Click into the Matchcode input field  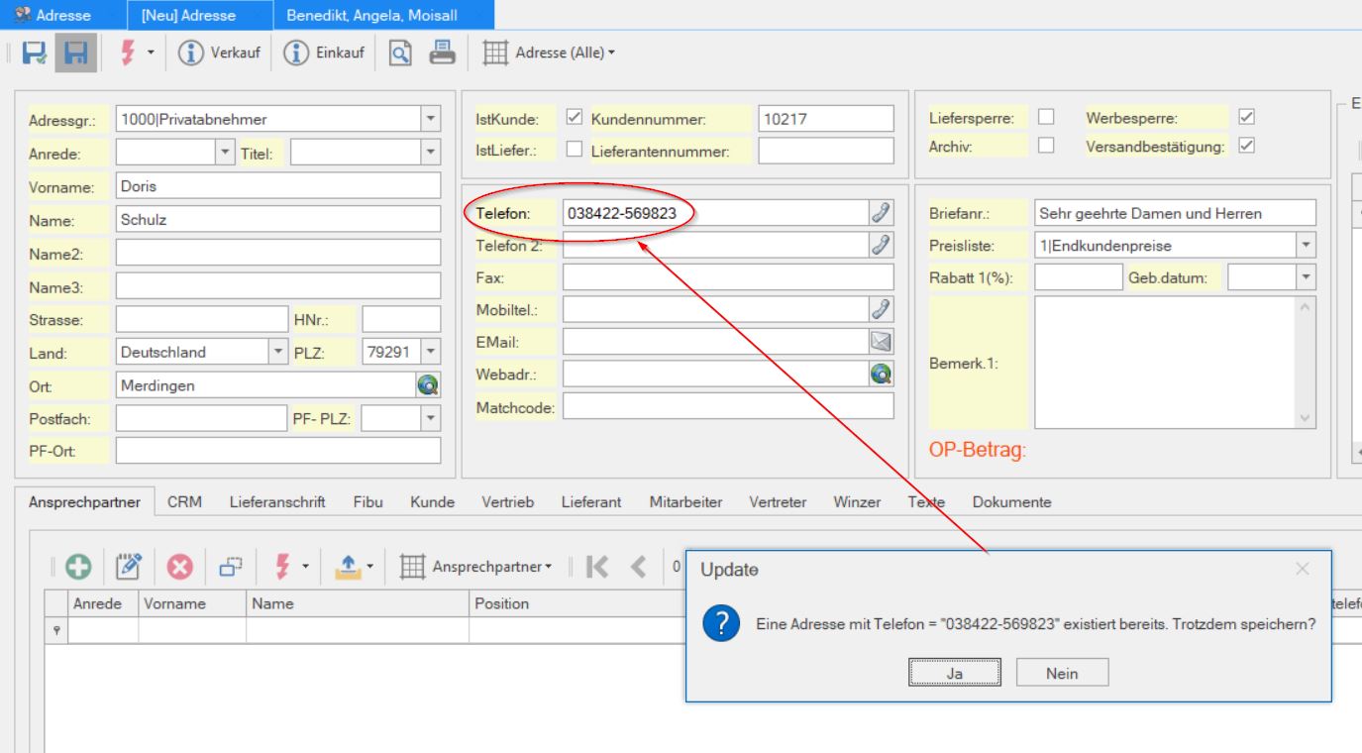728,405
